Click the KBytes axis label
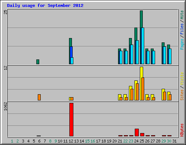The height and width of the screenshot is (145, 186). [182, 130]
